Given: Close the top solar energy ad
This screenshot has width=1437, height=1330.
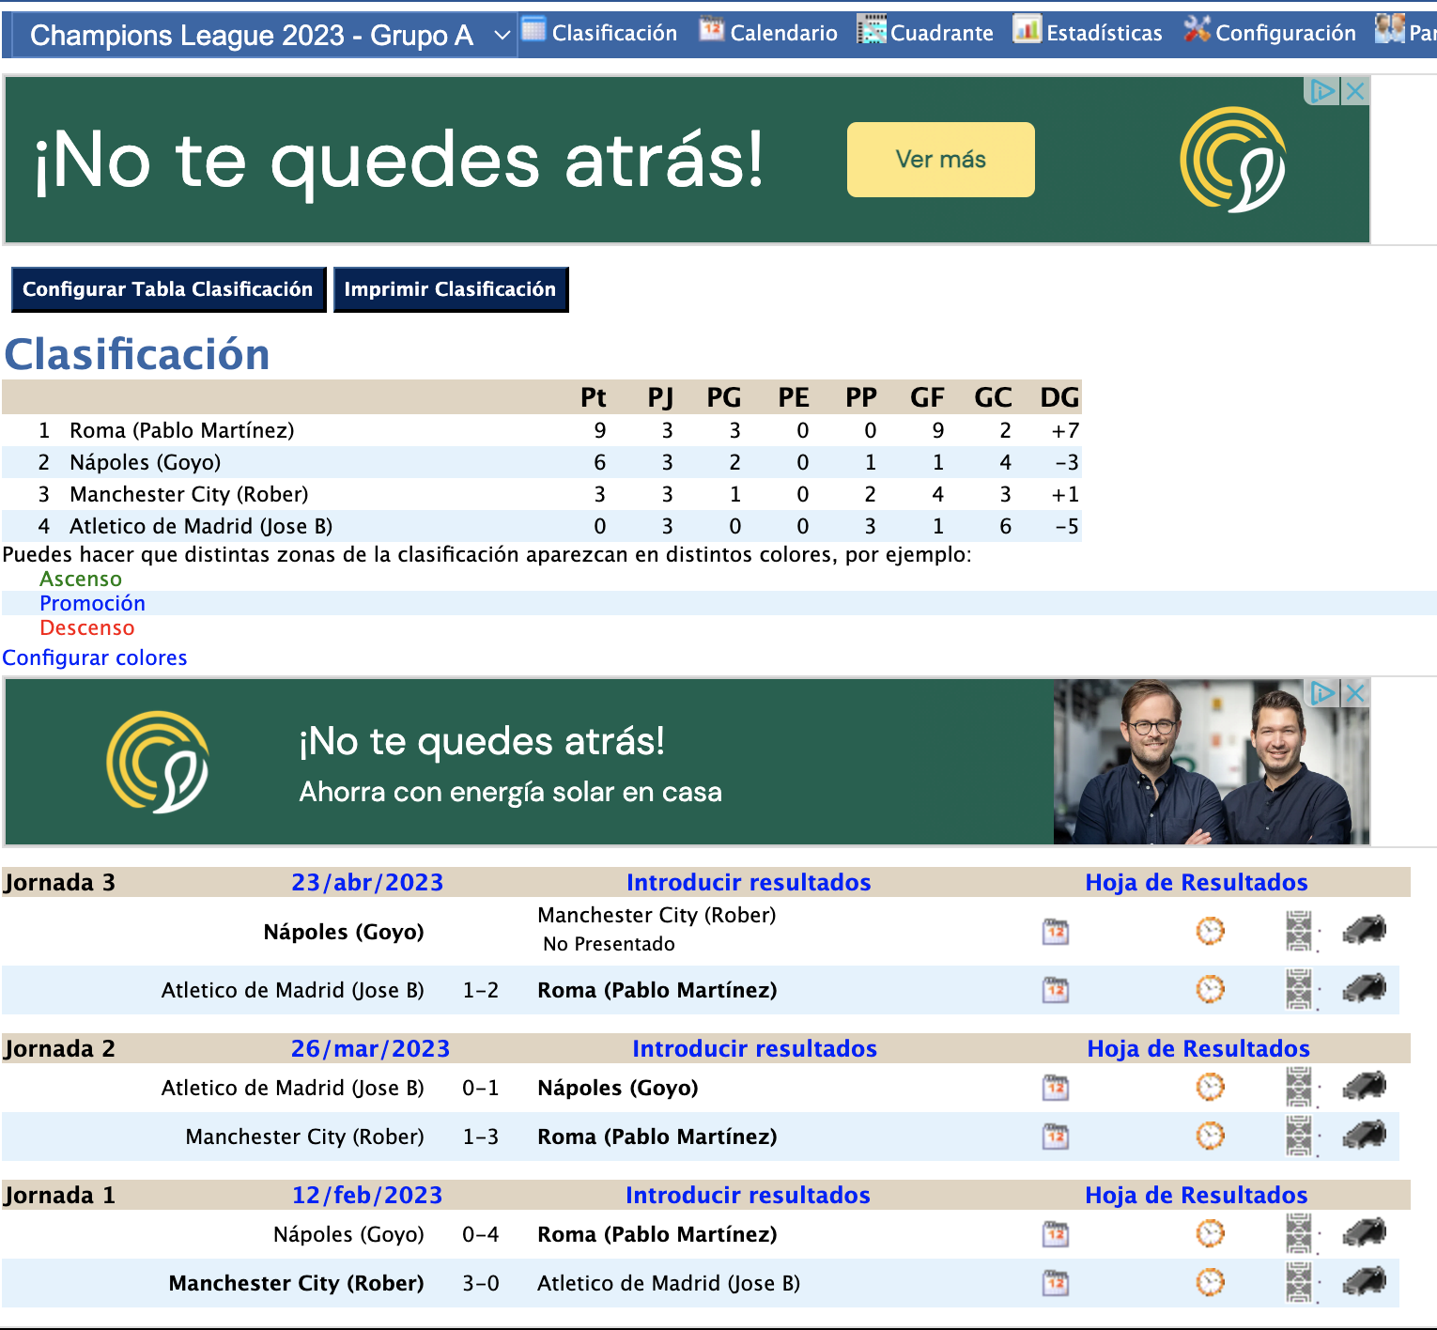Looking at the screenshot, I should click(1354, 91).
